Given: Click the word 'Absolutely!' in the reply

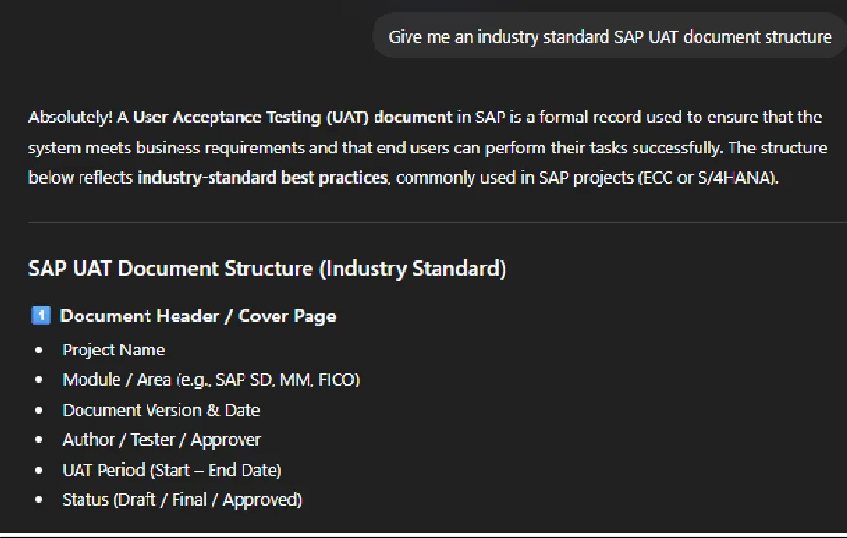Looking at the screenshot, I should click(70, 118).
